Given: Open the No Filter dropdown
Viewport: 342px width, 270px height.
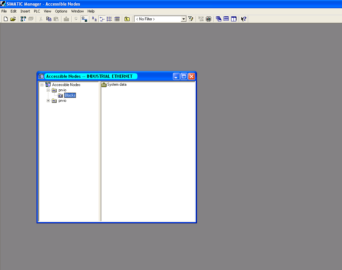Looking at the screenshot, I should [183, 19].
